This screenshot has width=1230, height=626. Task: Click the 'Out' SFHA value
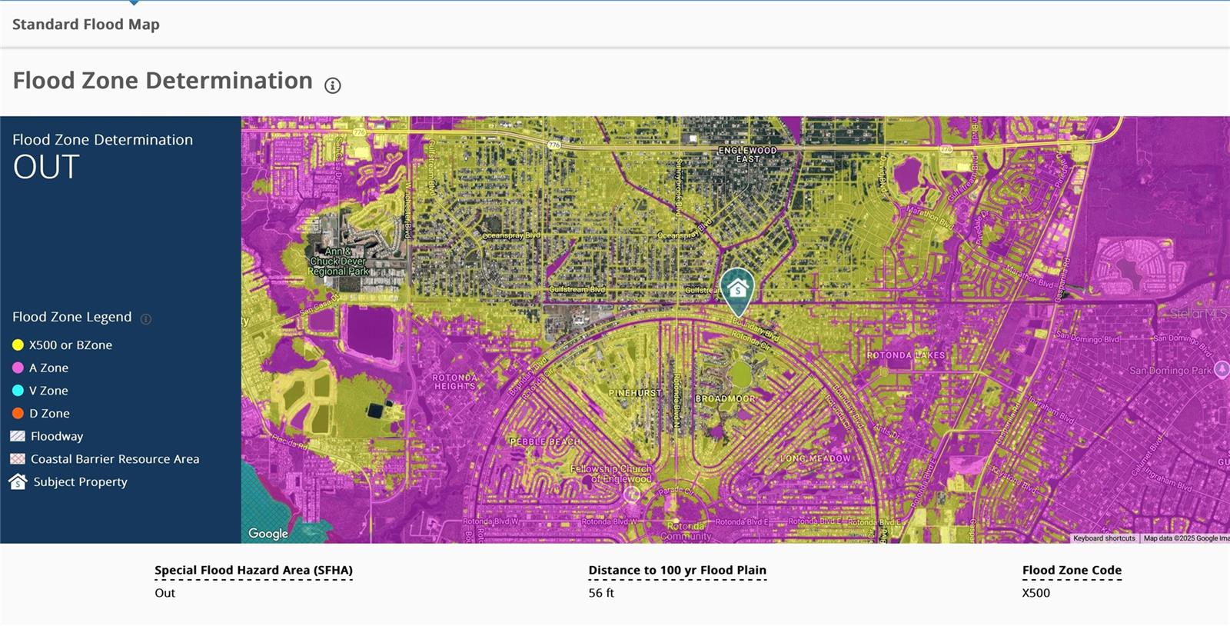click(x=165, y=593)
